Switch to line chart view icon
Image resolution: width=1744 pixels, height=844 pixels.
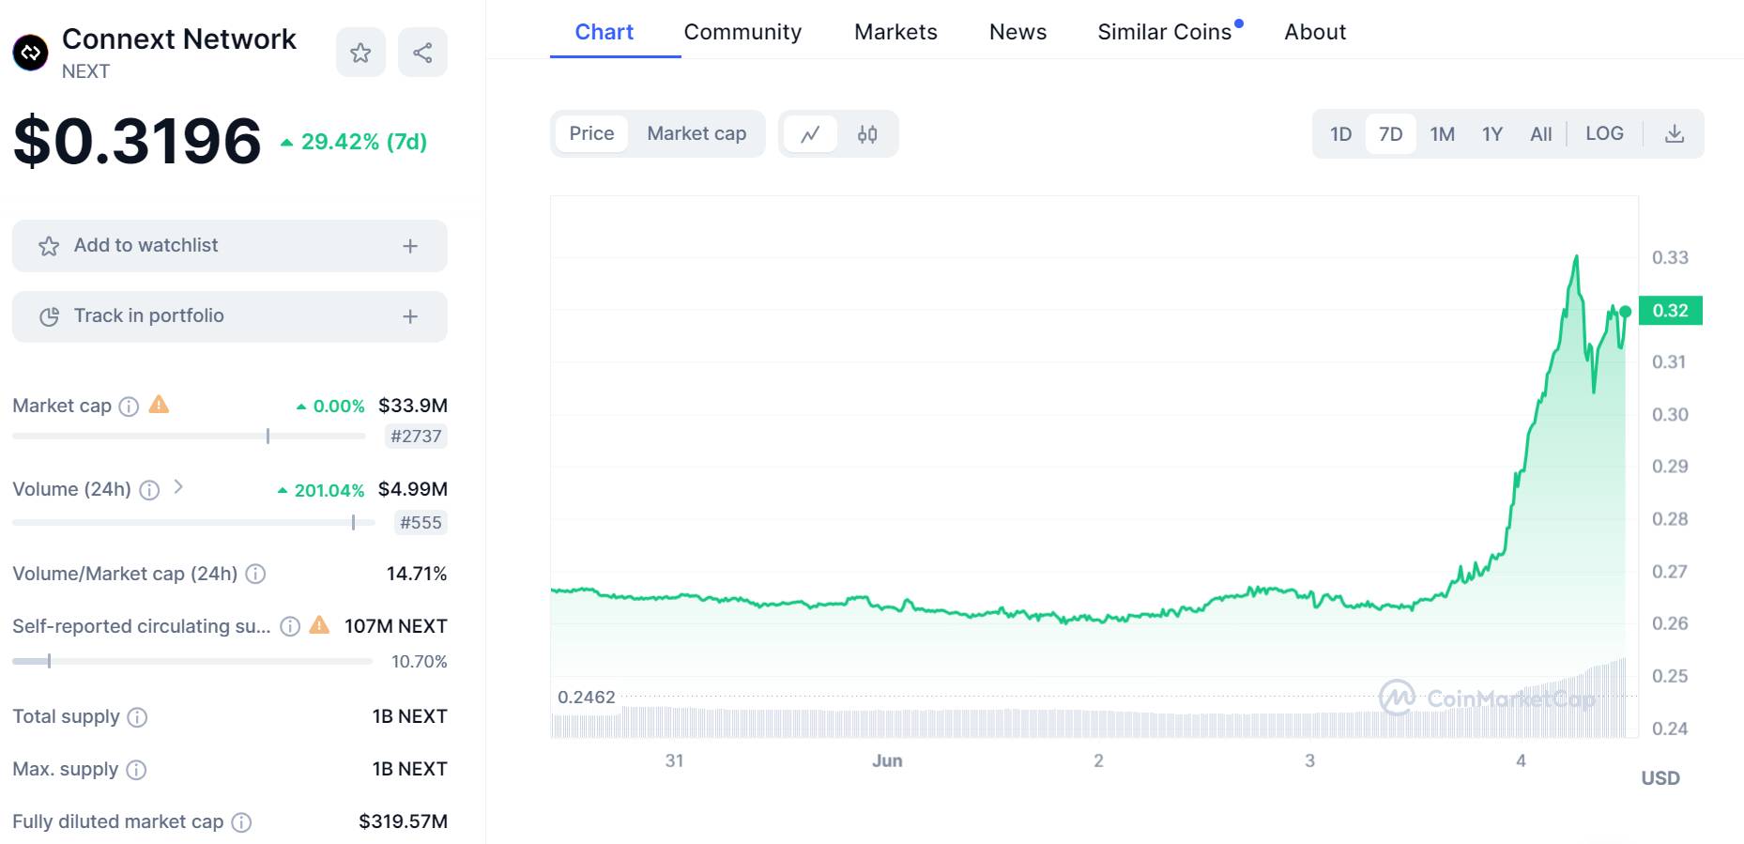pos(810,134)
